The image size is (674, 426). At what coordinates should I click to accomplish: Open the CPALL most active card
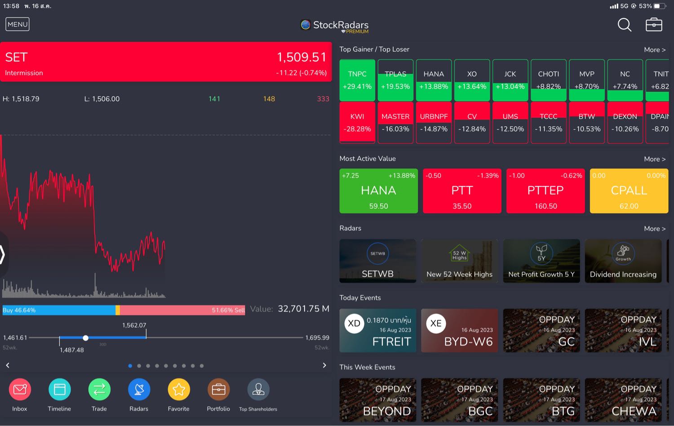[x=629, y=191]
